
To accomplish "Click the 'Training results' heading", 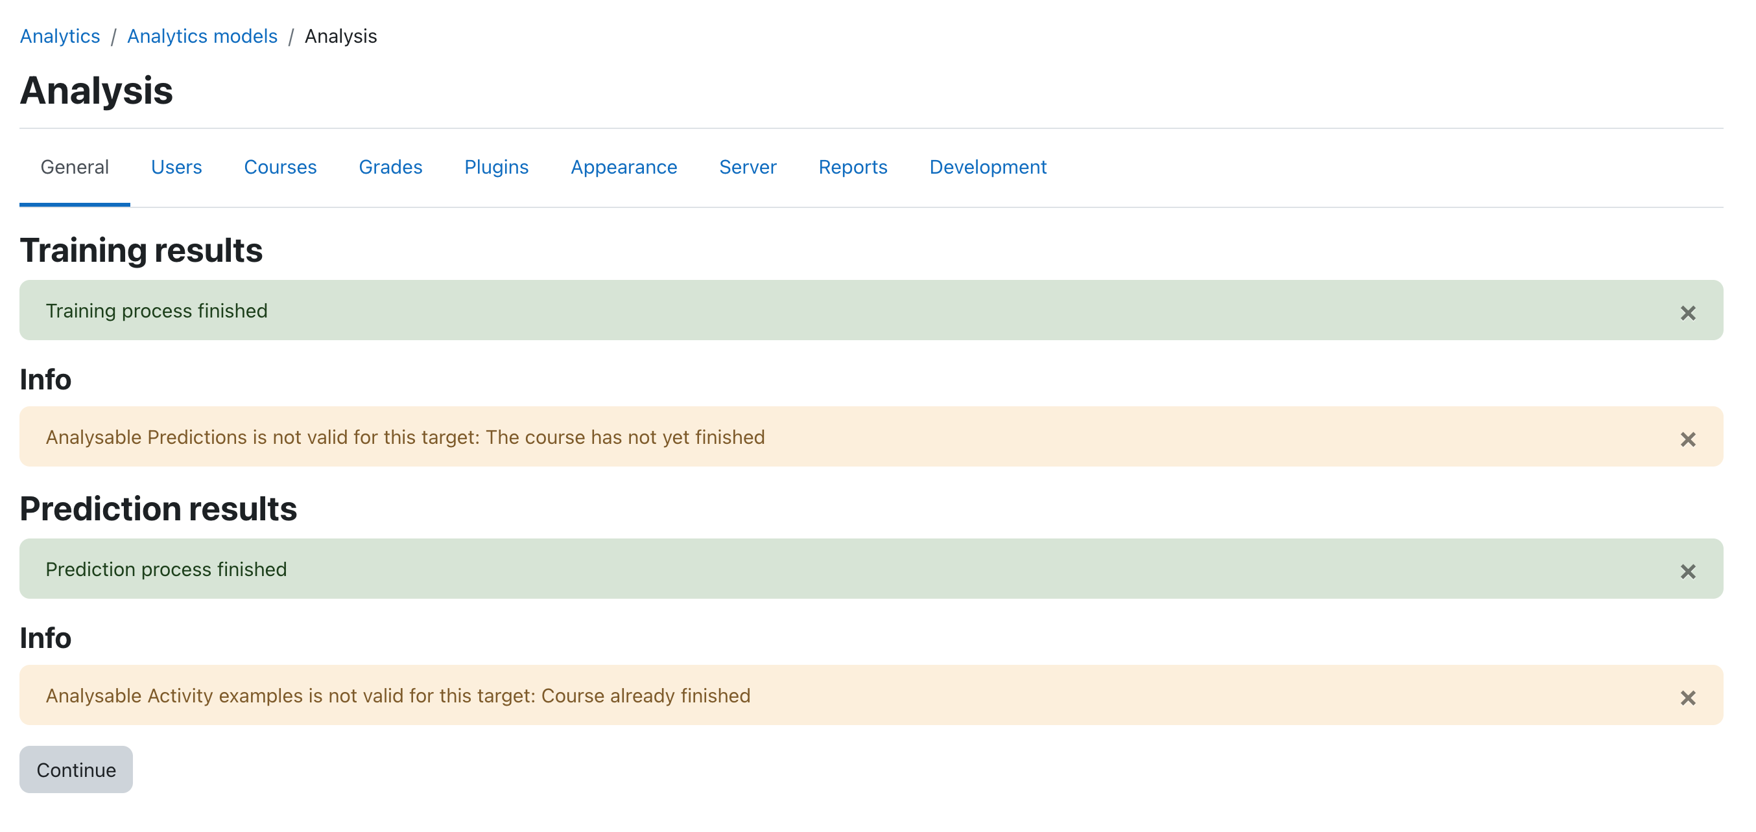I will pos(141,250).
